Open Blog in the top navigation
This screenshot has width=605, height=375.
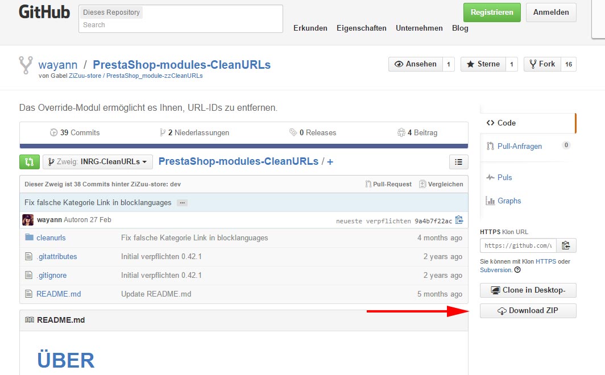point(460,28)
